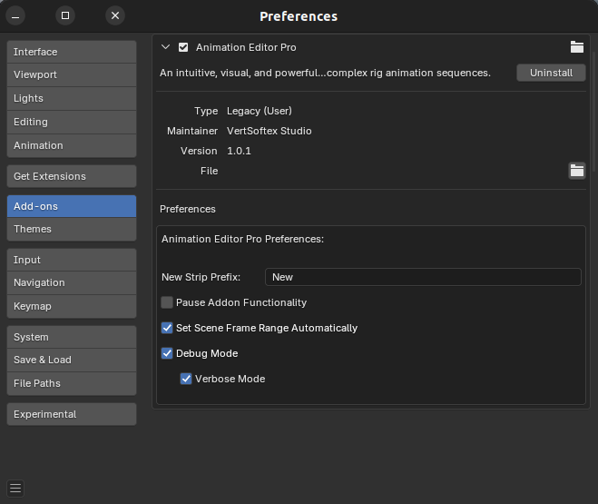Uninstall the Animation Editor Pro add-on

click(551, 73)
